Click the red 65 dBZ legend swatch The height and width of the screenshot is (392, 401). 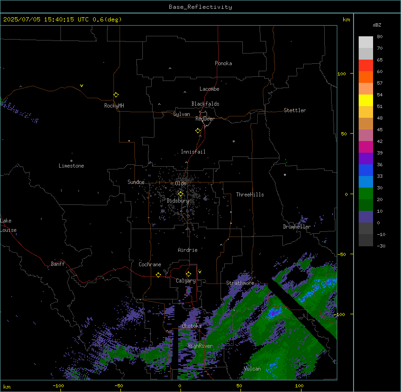pyautogui.click(x=366, y=66)
